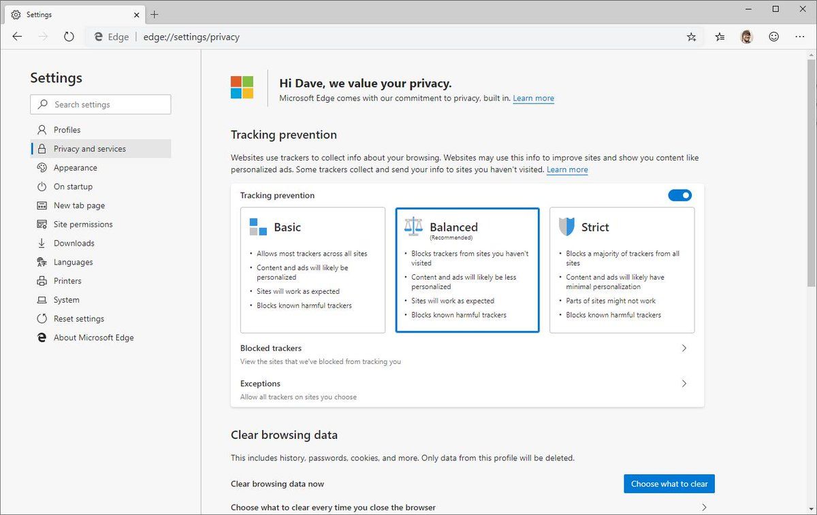
Task: Open the favorites list icon
Action: point(720,37)
